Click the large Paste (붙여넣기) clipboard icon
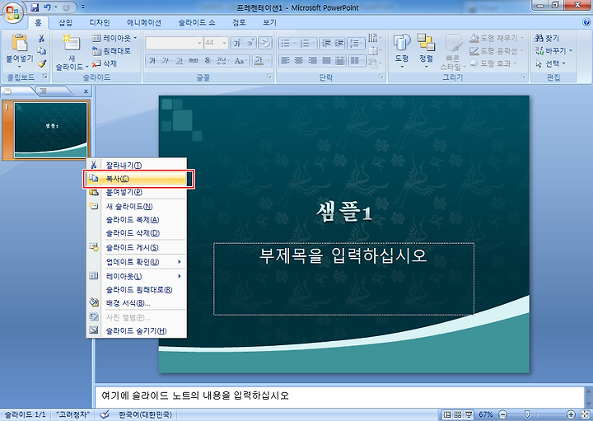This screenshot has height=421, width=593. tap(19, 42)
